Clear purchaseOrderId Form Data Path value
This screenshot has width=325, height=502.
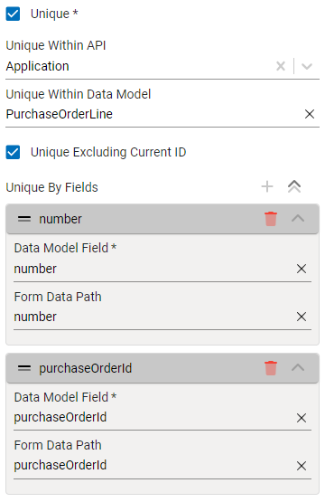302,466
